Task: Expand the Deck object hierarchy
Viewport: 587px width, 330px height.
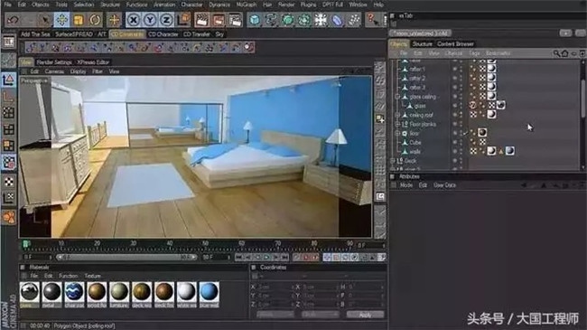Action: coord(393,161)
